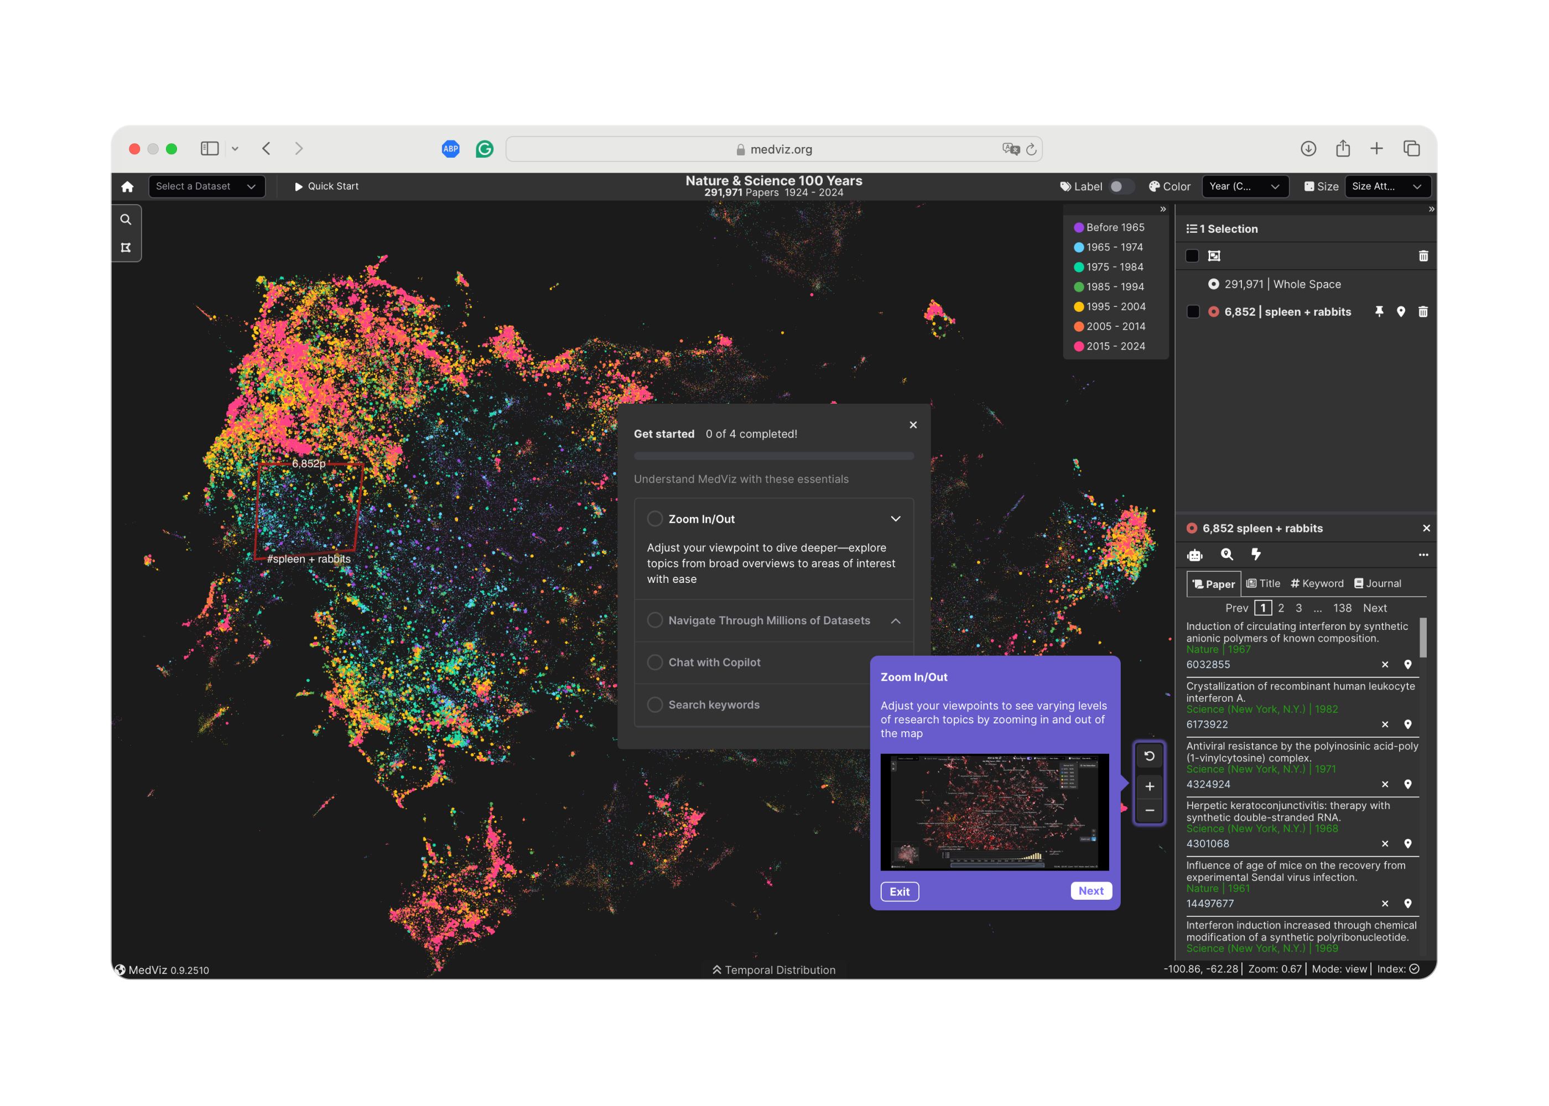1549x1106 pixels.
Task: Locate paper 14497677 on the map
Action: [x=1407, y=904]
